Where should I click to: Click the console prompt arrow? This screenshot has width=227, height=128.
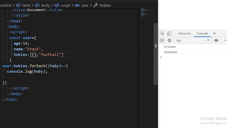click(161, 57)
